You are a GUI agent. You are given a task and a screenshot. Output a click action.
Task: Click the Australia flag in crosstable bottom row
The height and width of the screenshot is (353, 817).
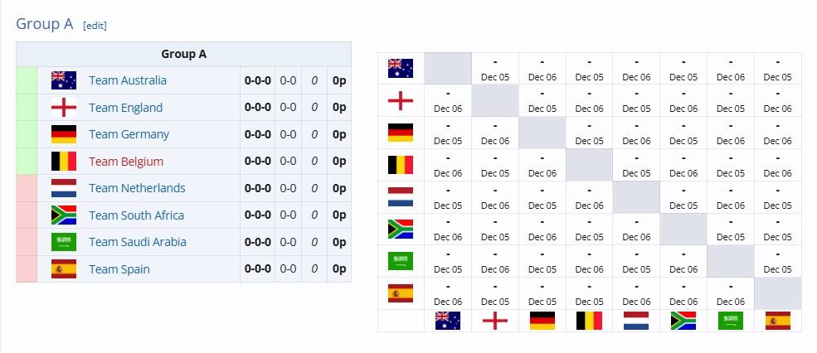448,321
